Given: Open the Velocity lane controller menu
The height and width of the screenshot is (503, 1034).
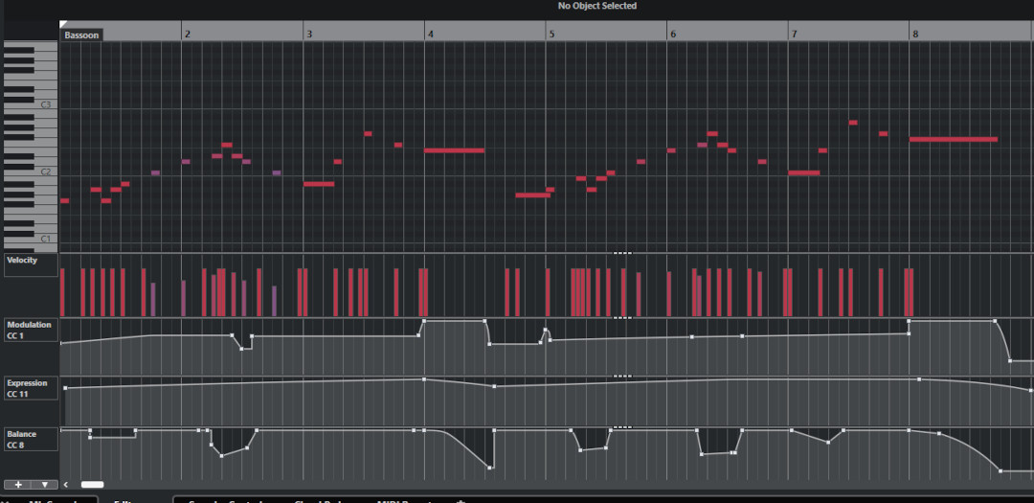Looking at the screenshot, I should [31, 264].
